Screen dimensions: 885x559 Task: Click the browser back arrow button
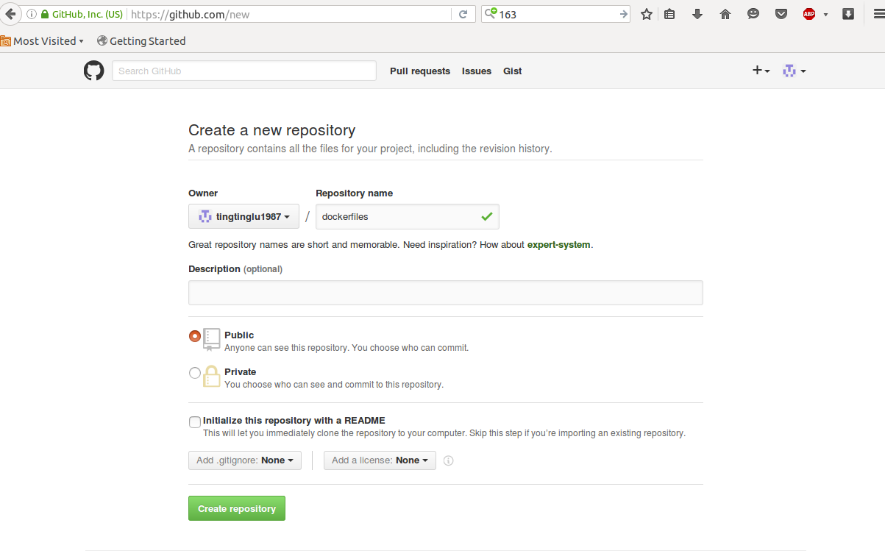pyautogui.click(x=10, y=14)
